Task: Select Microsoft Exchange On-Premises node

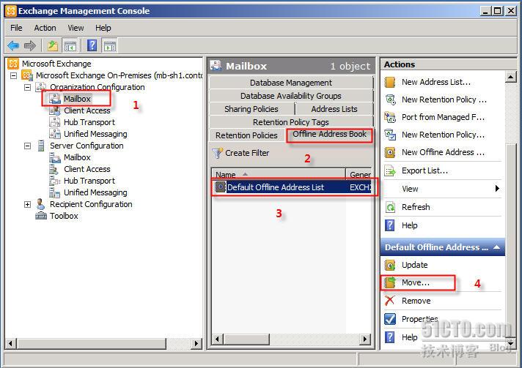Action: tap(119, 75)
